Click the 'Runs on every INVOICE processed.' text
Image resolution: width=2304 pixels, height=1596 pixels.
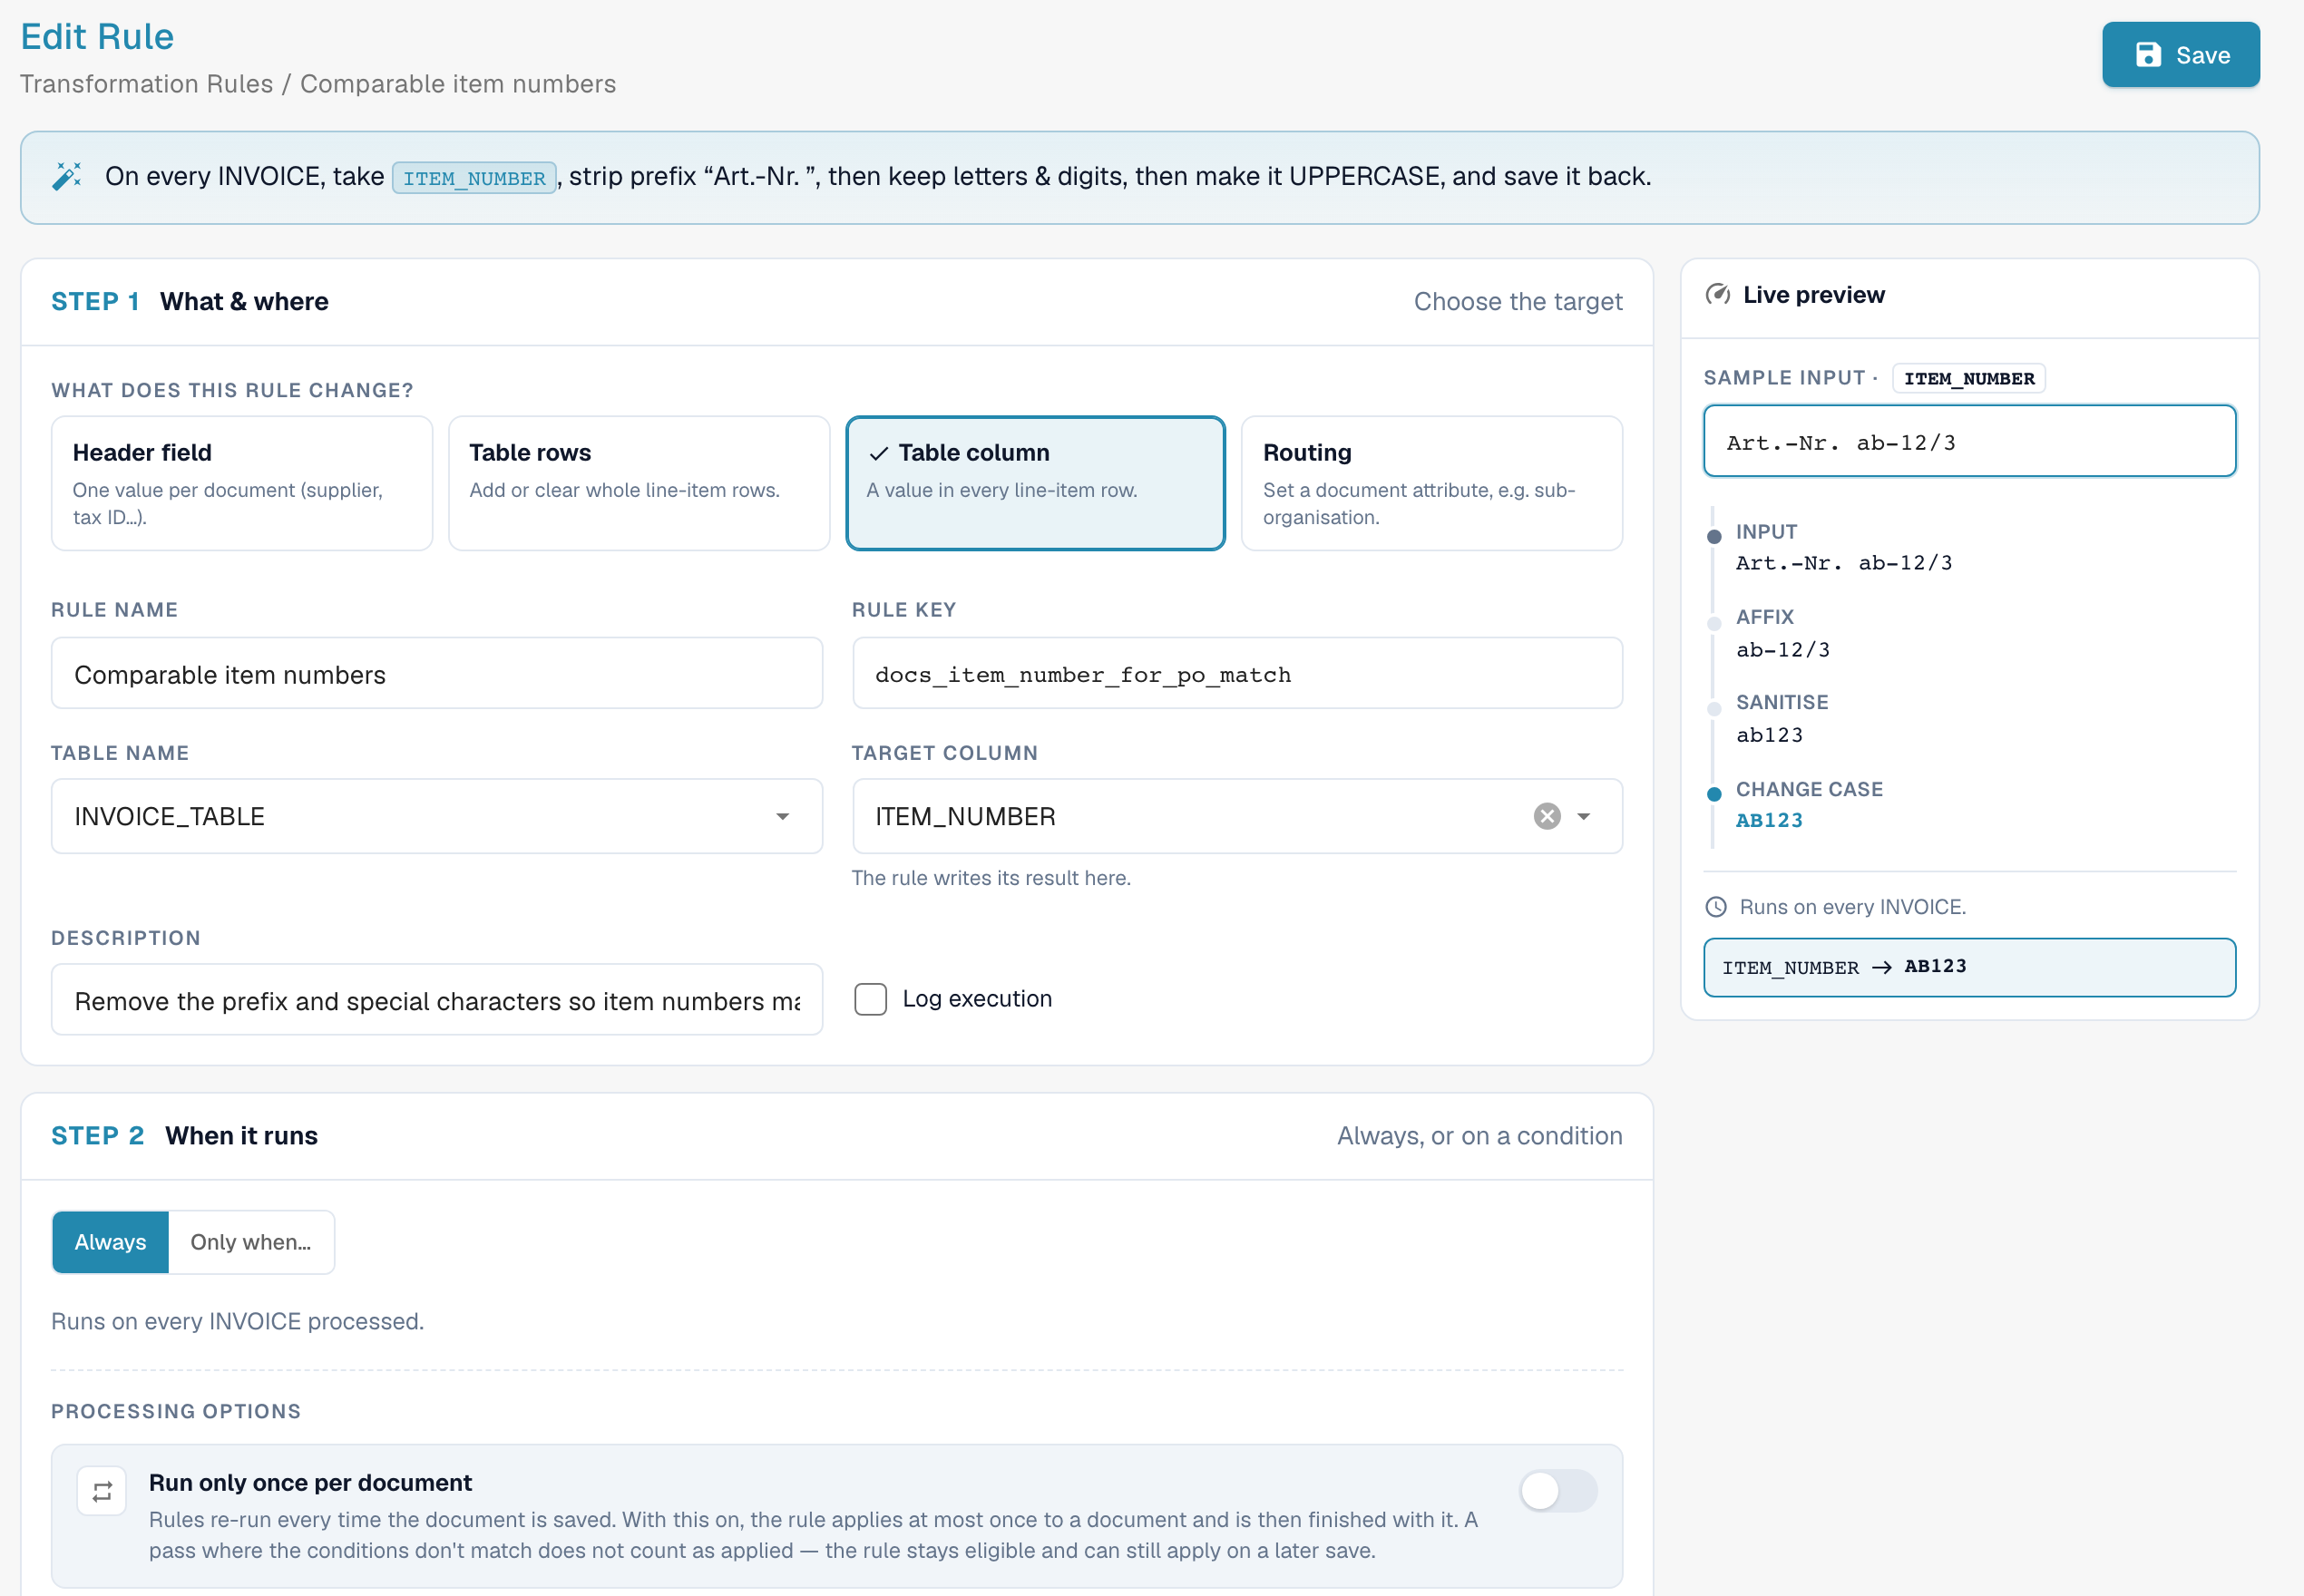pyautogui.click(x=238, y=1322)
